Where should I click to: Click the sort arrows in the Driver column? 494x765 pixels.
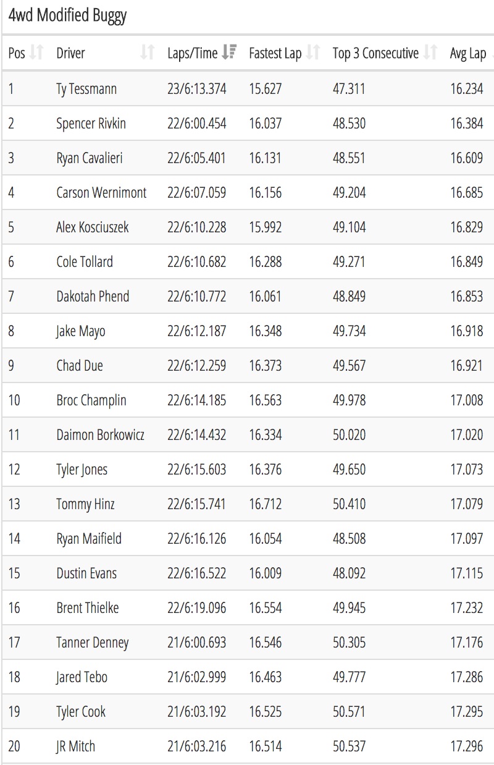coord(148,53)
